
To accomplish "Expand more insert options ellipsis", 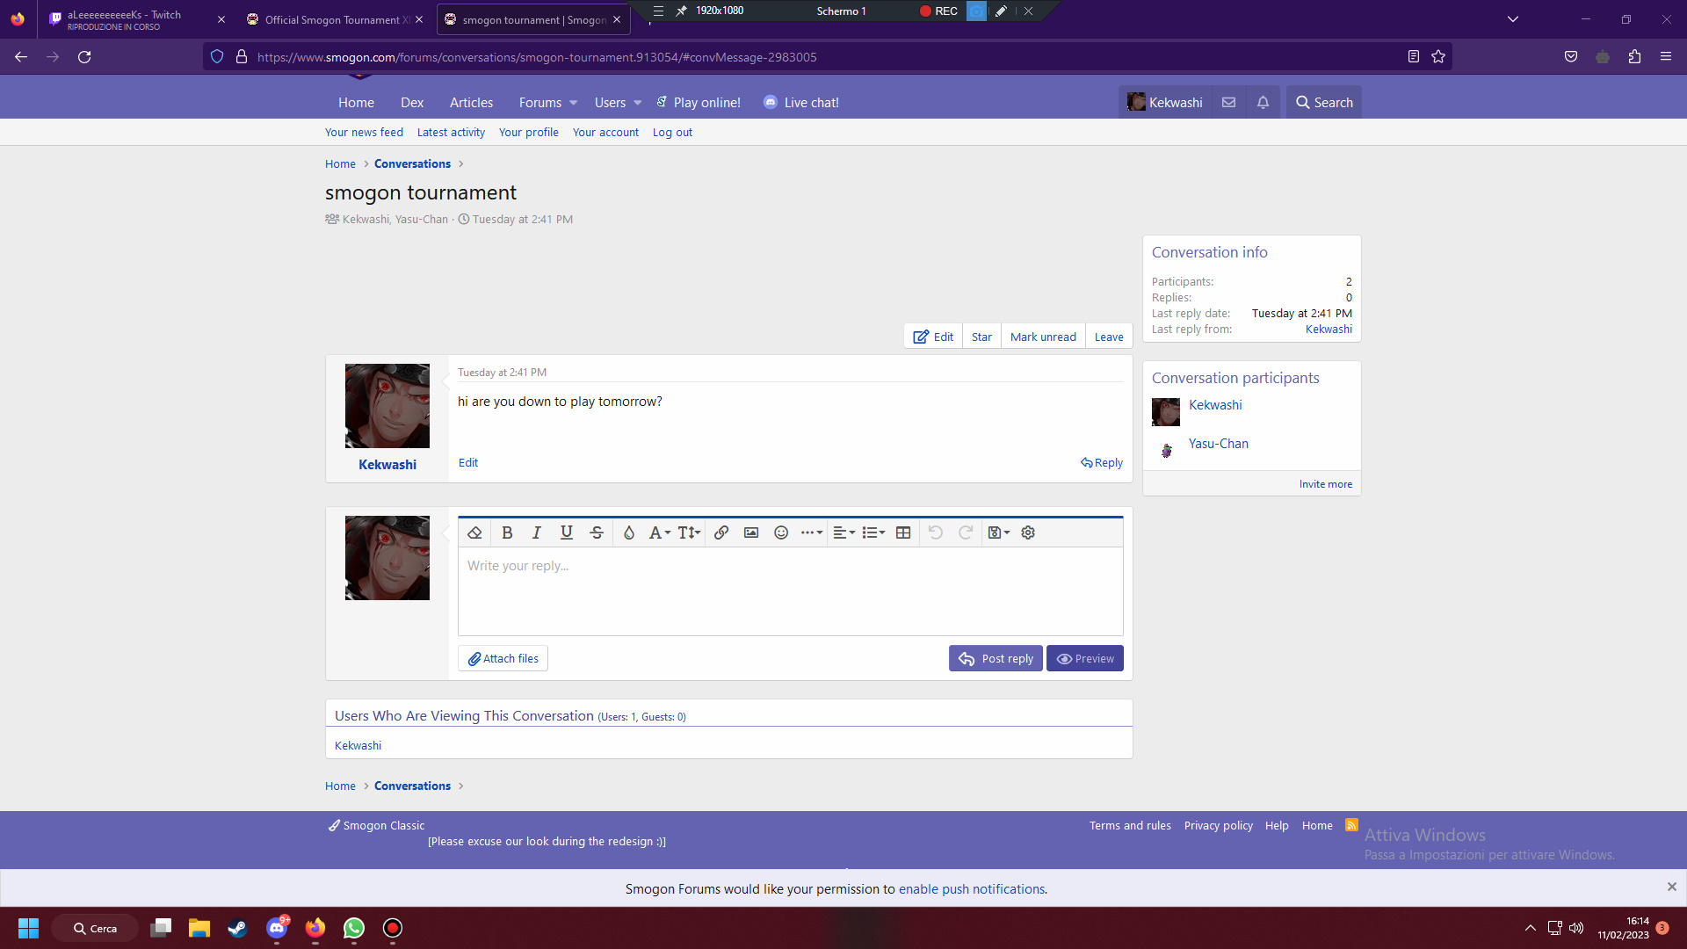I will point(812,532).
